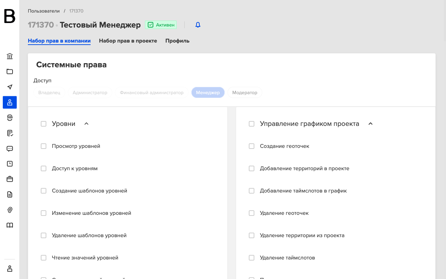Click the B logo in the sidebar
Screen dimensions: 446x279
click(x=10, y=16)
